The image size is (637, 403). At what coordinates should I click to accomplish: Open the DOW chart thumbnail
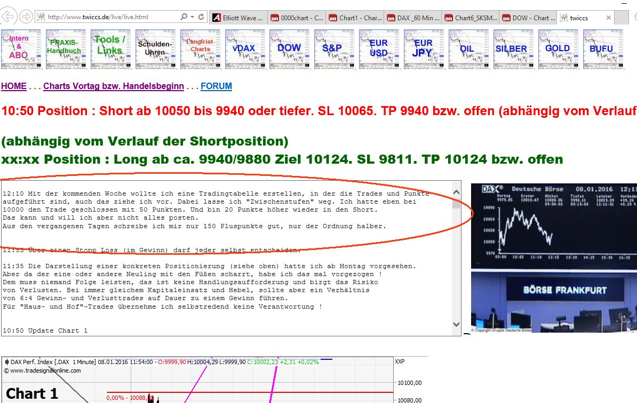click(x=289, y=49)
